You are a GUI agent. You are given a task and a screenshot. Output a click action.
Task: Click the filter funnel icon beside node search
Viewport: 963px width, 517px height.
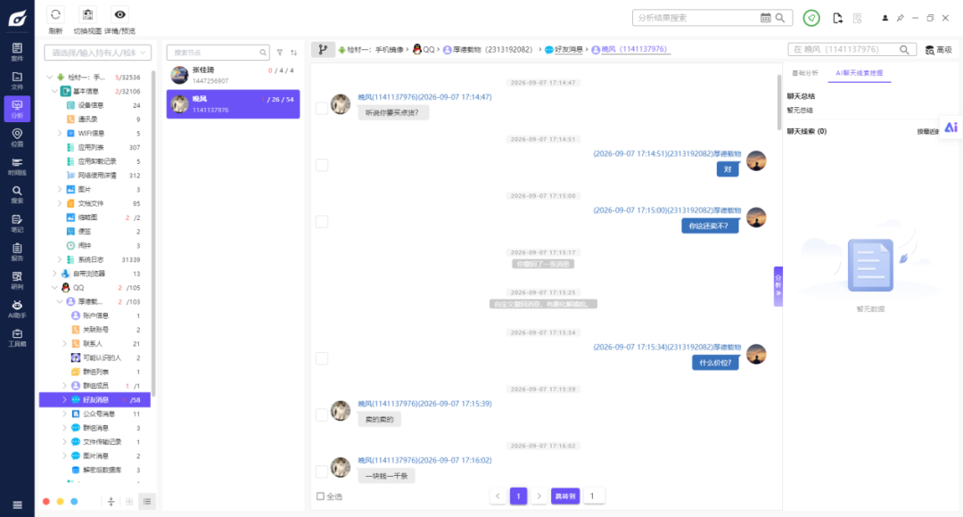tap(279, 53)
